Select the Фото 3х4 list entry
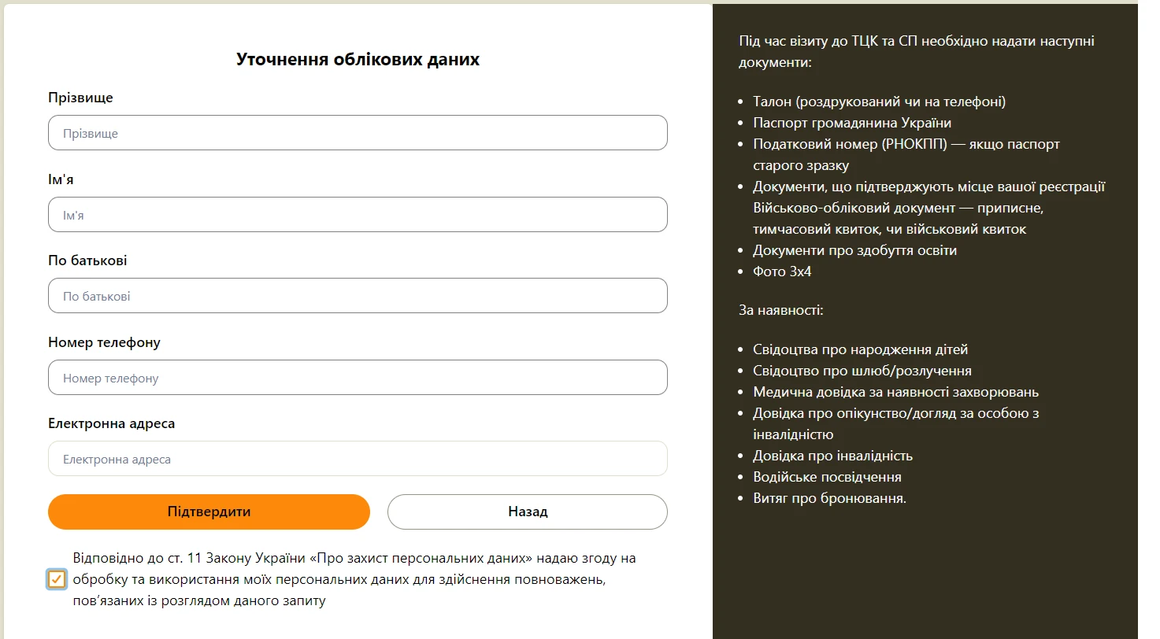The width and height of the screenshot is (1160, 639). 781,271
